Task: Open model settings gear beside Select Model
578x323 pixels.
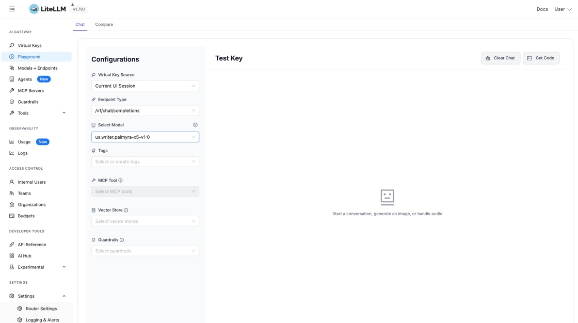Action: coord(196,125)
